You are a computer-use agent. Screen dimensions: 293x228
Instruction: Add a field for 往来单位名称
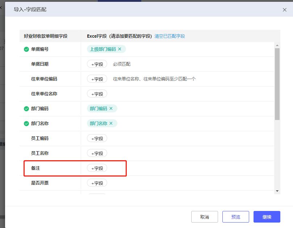[97, 94]
